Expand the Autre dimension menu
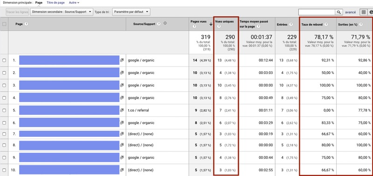 click(74, 3)
